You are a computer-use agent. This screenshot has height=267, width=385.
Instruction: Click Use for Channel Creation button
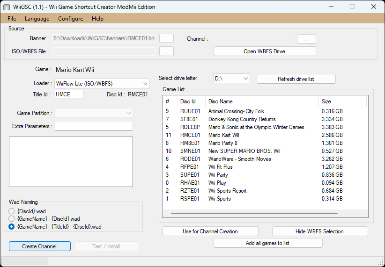point(210,231)
